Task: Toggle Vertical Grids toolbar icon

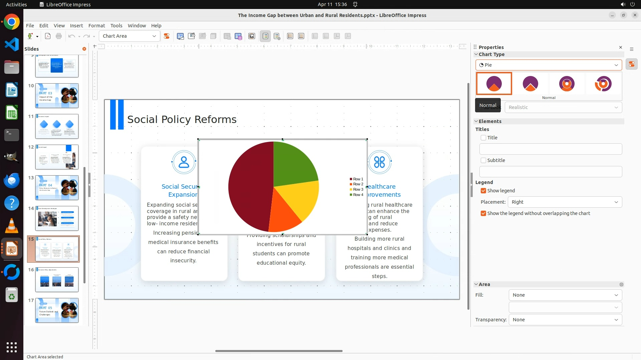Action: tap(301, 36)
